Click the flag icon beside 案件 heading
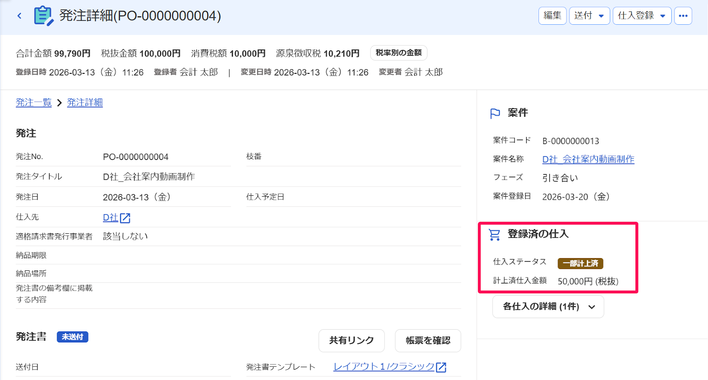Image resolution: width=708 pixels, height=380 pixels. point(495,114)
